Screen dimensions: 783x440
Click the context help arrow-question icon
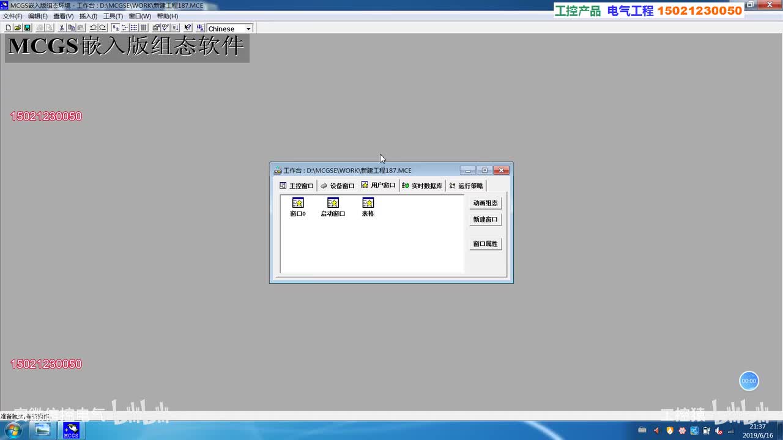[x=188, y=28]
